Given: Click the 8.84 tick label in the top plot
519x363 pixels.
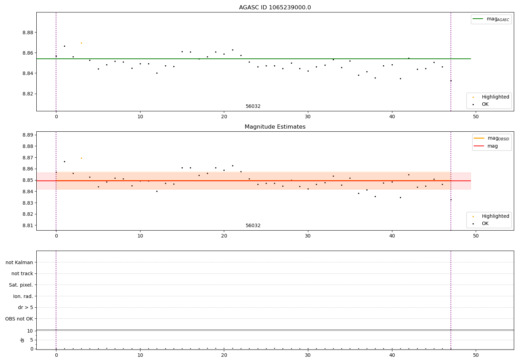Looking at the screenshot, I should tap(28, 73).
